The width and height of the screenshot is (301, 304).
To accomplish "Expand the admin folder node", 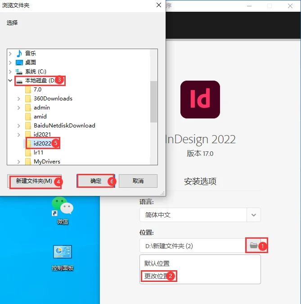I will pyautogui.click(x=19, y=108).
